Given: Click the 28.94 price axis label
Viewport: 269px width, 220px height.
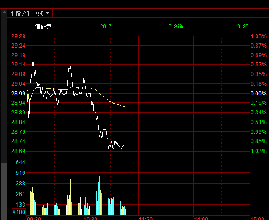Looking at the screenshot, I should (18, 103).
